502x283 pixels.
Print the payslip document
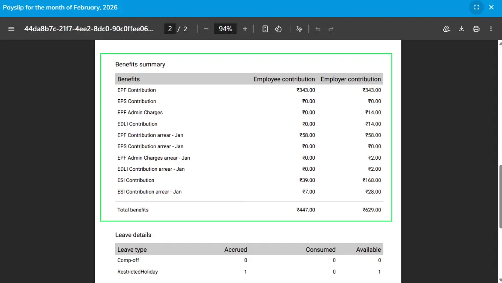coord(476,29)
